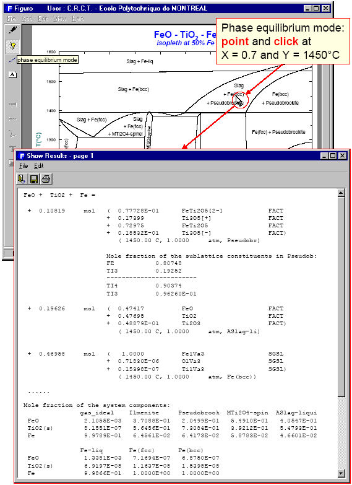This screenshot has height=485, width=352.
Task: Click the printer icon in Show Results
Action: 46,179
